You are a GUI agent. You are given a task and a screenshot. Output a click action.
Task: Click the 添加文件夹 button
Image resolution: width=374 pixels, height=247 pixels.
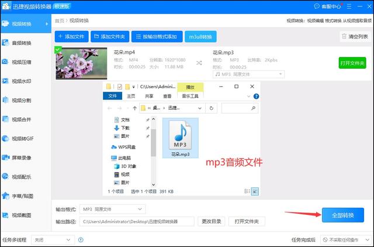110,36
